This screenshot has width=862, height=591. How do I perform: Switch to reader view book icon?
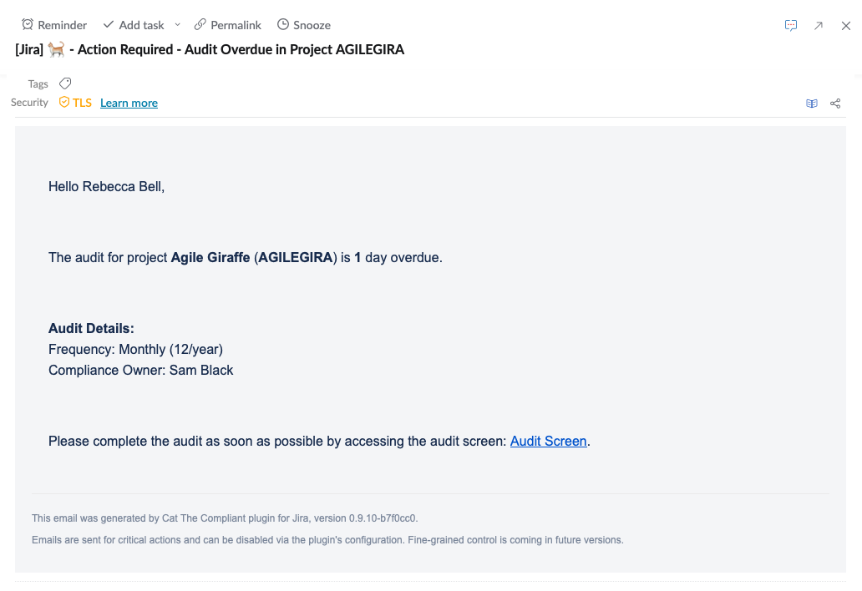(811, 104)
